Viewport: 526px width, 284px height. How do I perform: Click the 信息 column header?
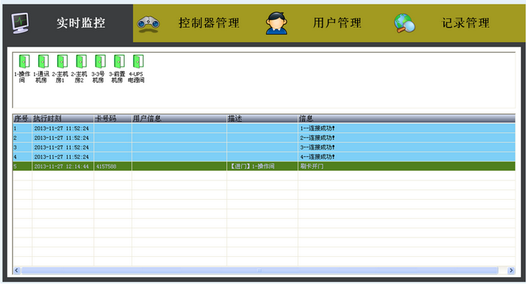(407, 119)
